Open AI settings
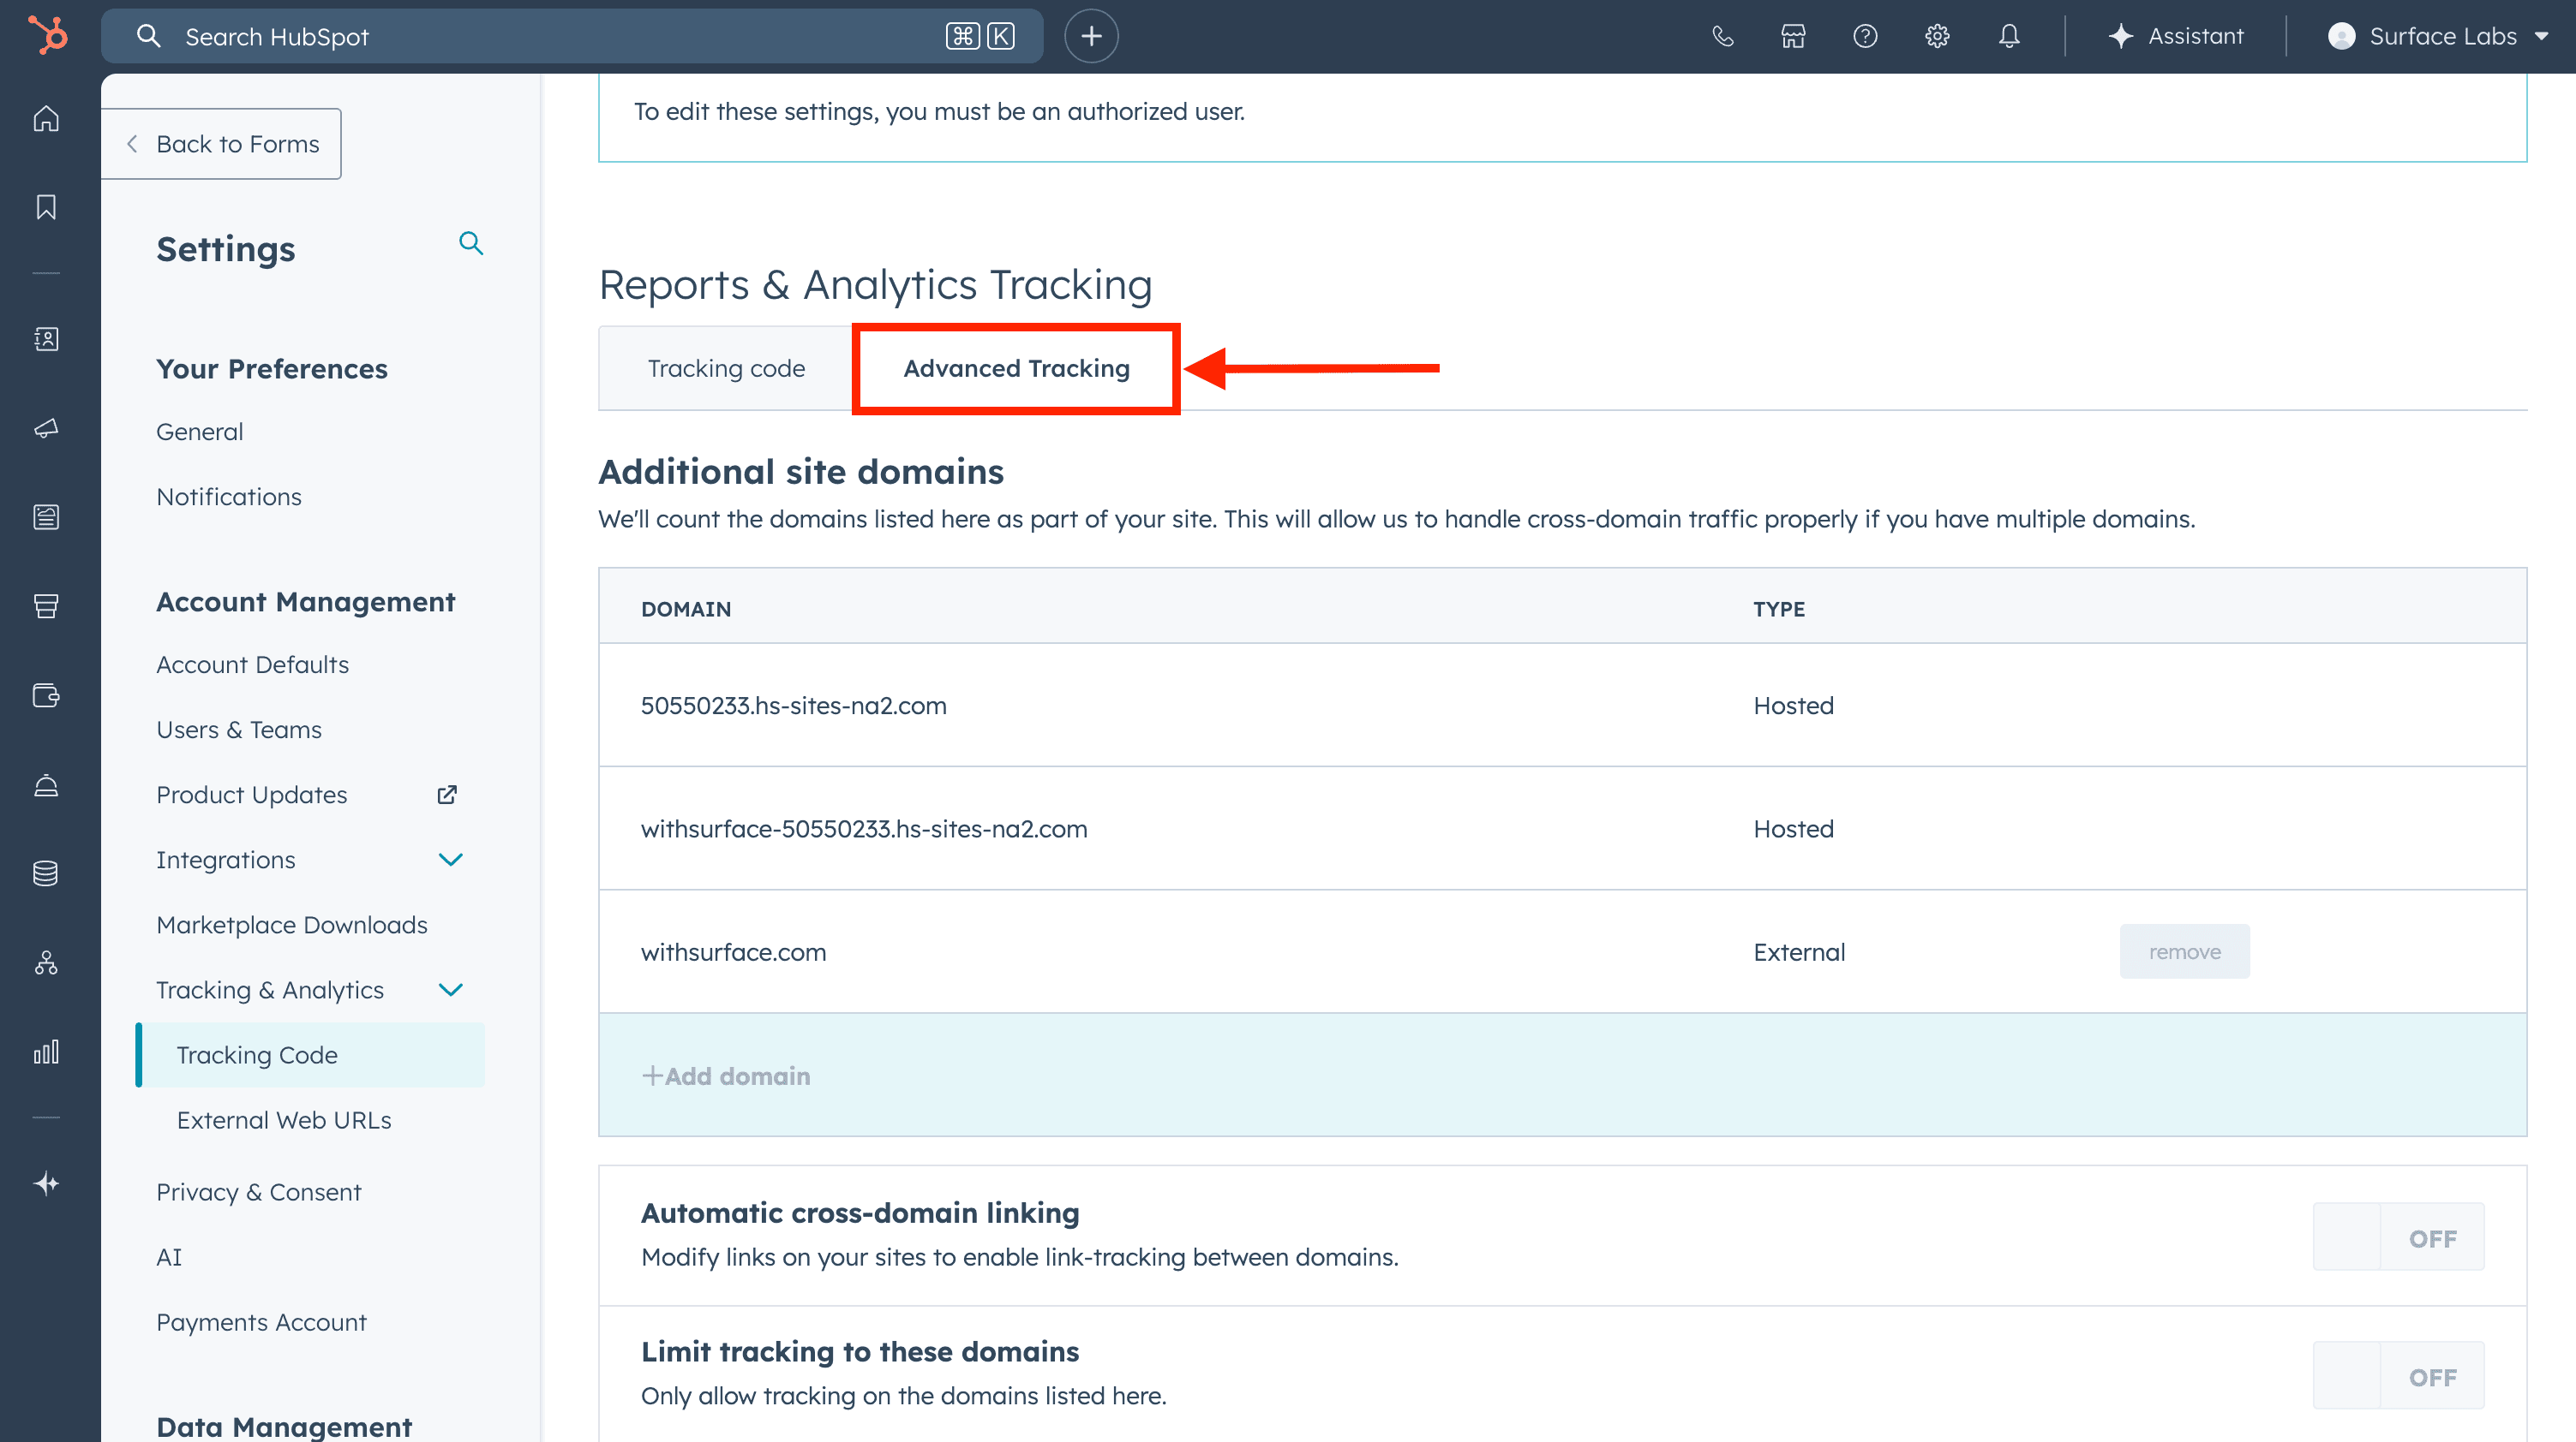This screenshot has width=2576, height=1442. point(169,1256)
